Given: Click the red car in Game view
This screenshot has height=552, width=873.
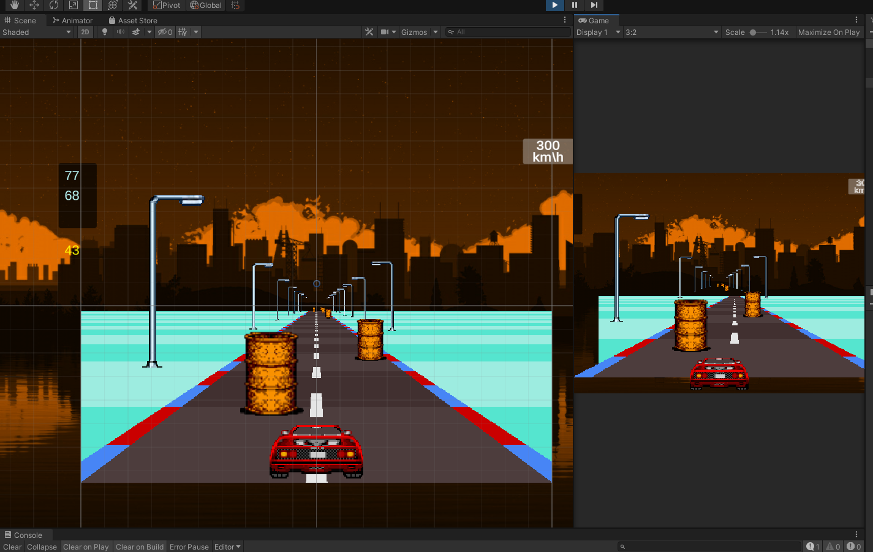Looking at the screenshot, I should pos(719,373).
